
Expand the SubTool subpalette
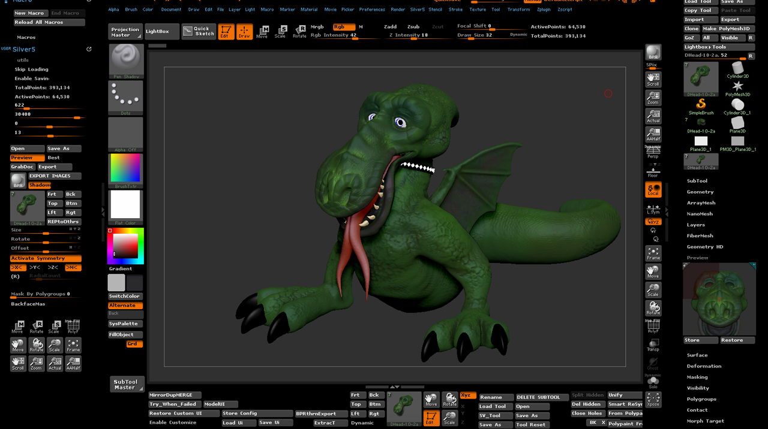[697, 181]
